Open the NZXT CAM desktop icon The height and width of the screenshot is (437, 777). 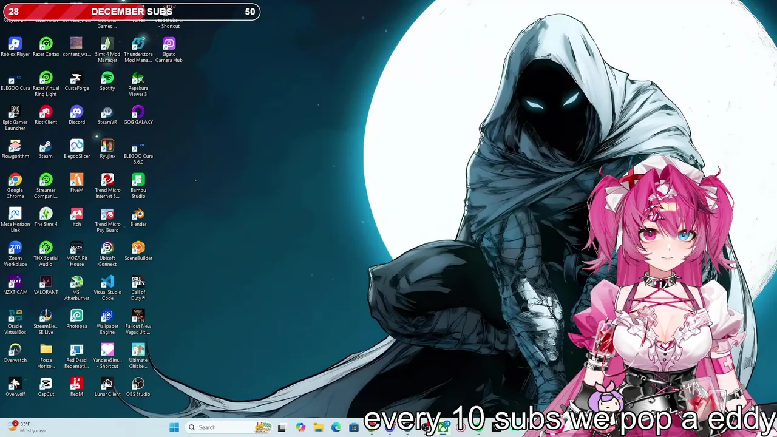[15, 285]
